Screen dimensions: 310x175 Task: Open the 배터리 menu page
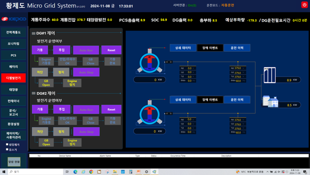click(x=13, y=66)
